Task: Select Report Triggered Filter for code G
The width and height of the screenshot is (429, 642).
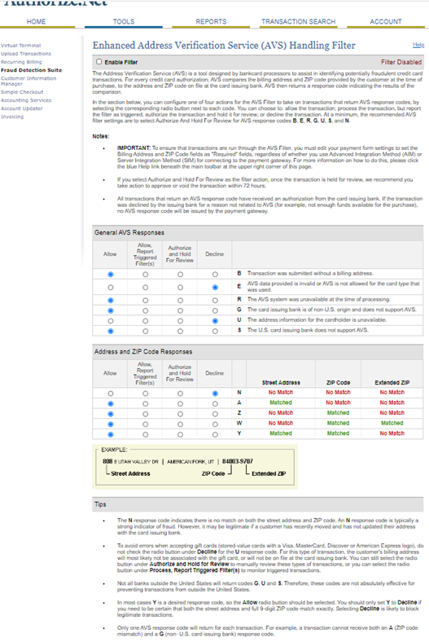Action: pos(145,310)
